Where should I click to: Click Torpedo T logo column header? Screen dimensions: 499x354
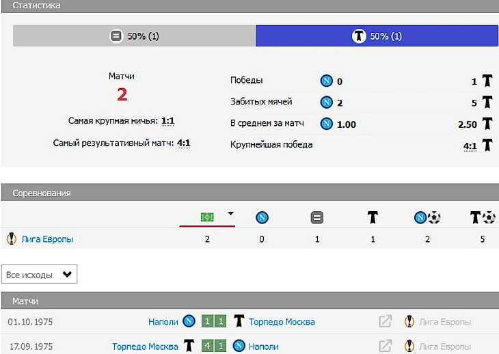pos(373,217)
